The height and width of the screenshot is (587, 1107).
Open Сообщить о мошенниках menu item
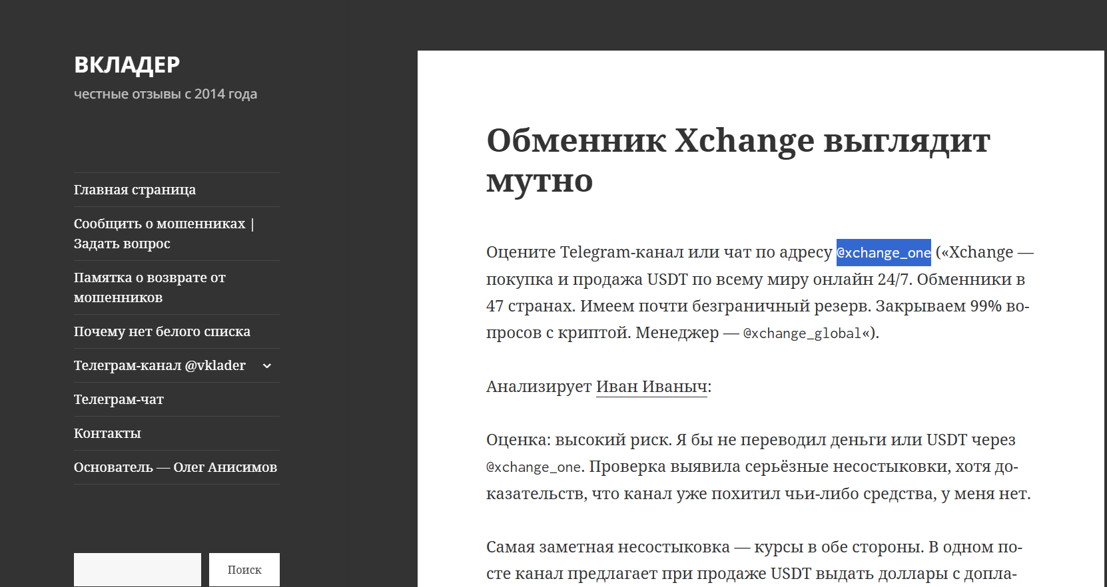click(x=164, y=234)
